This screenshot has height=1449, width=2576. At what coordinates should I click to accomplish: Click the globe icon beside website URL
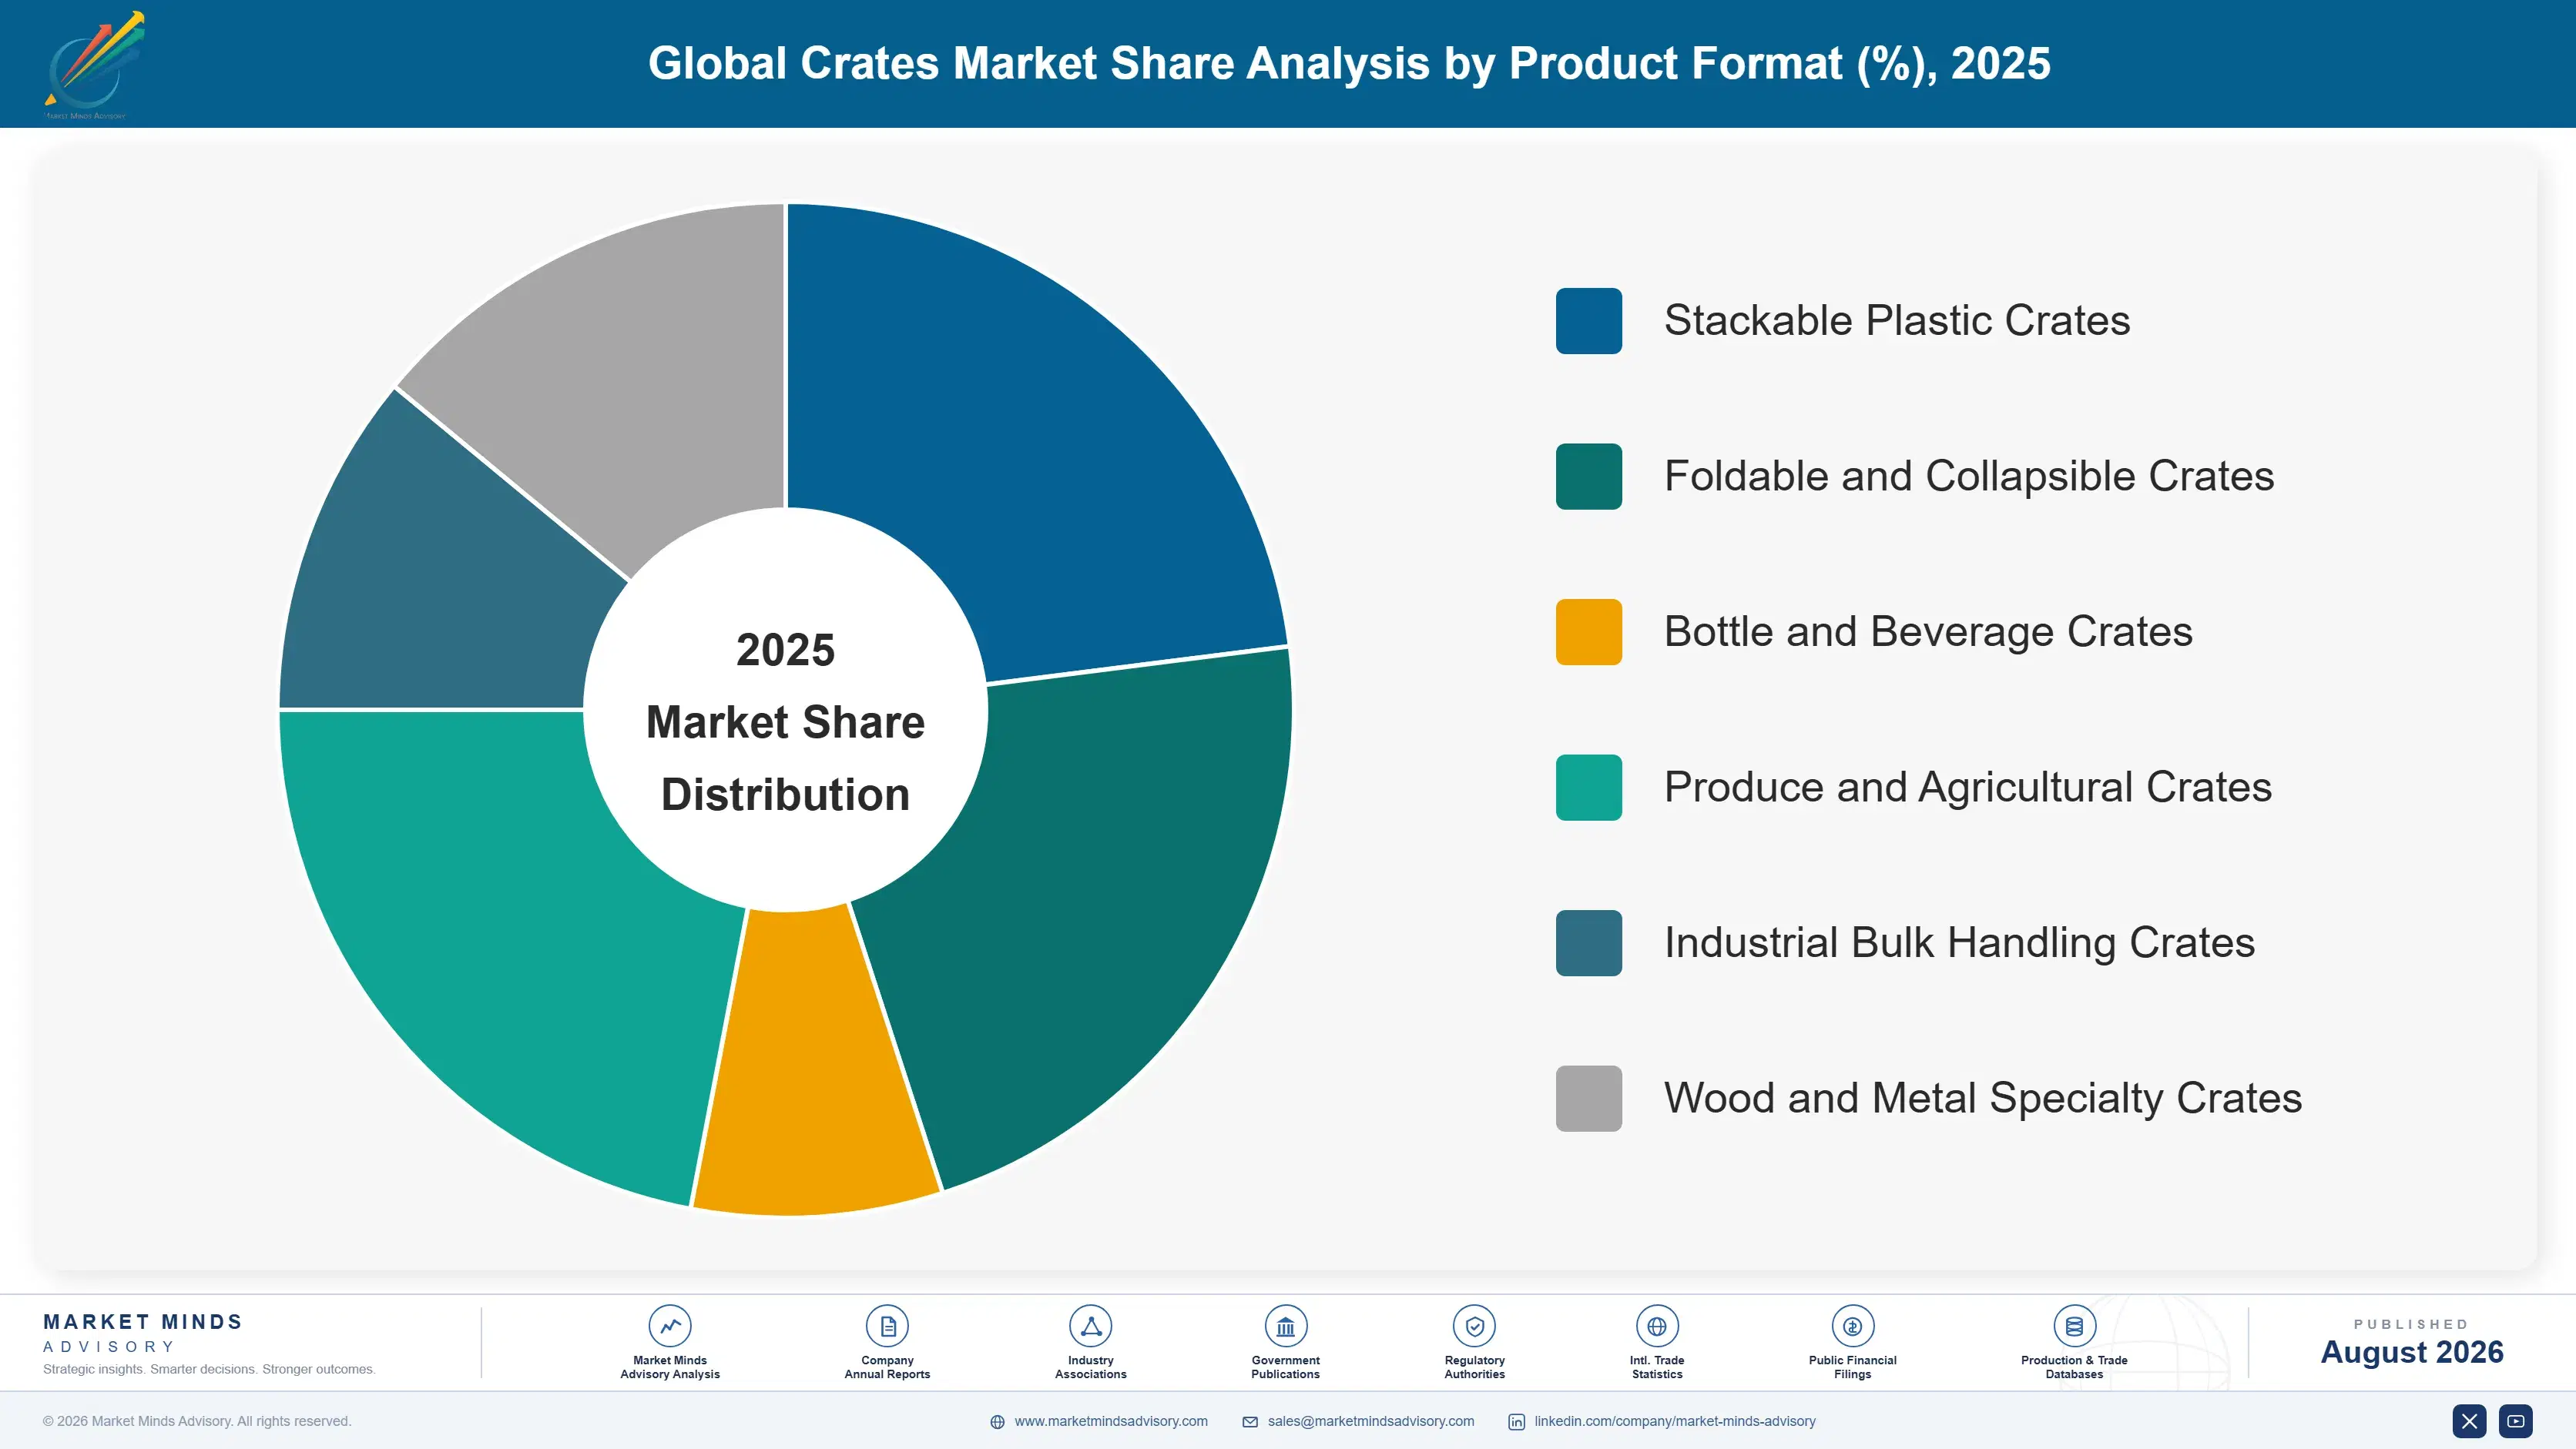(997, 1422)
